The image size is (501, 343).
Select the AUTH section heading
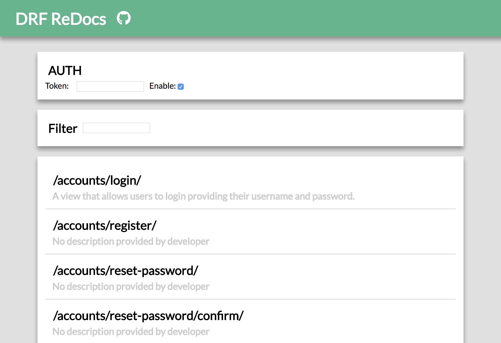click(65, 70)
